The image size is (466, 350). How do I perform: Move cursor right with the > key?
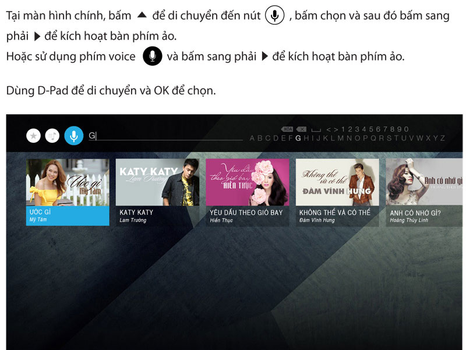[x=336, y=129]
